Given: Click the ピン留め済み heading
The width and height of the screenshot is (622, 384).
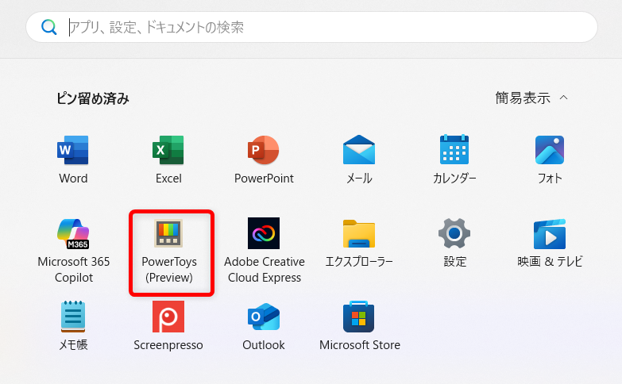Looking at the screenshot, I should point(93,98).
